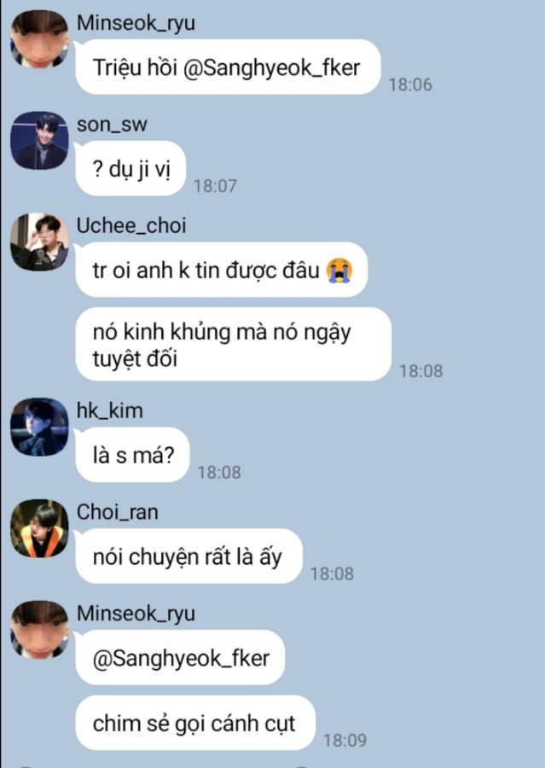The image size is (545, 768).
Task: Tap hk_kim's profile picture
Action: (40, 428)
